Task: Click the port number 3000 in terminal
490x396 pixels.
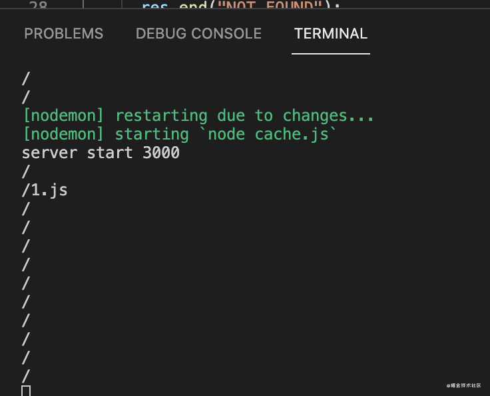Action: [x=161, y=153]
